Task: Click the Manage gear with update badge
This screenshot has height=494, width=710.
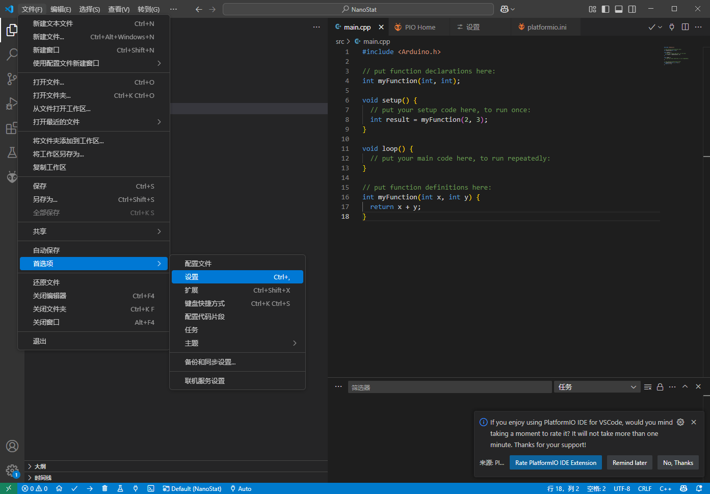Action: tap(12, 471)
